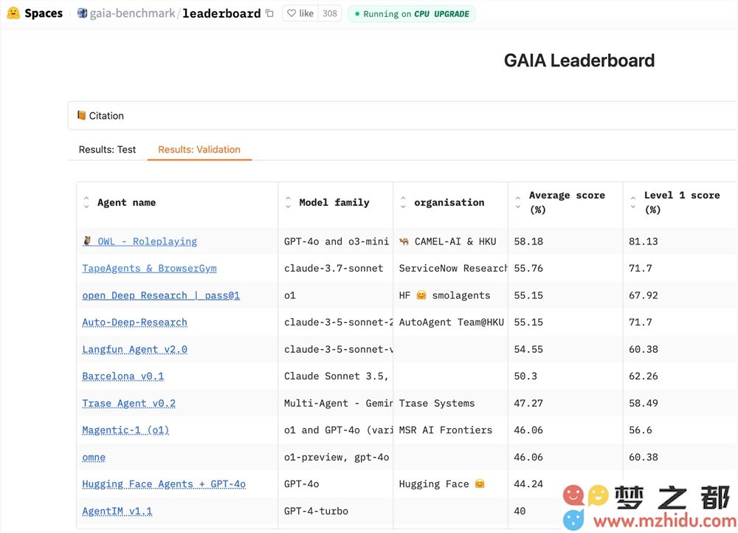Image resolution: width=738 pixels, height=533 pixels.
Task: Select the 54.55 average score cell
Action: pyautogui.click(x=565, y=349)
